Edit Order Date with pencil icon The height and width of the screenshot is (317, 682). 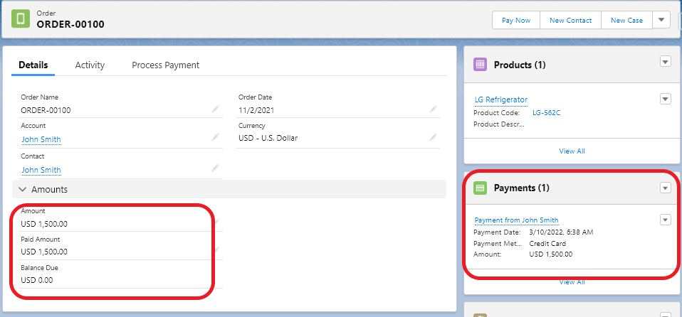(434, 109)
